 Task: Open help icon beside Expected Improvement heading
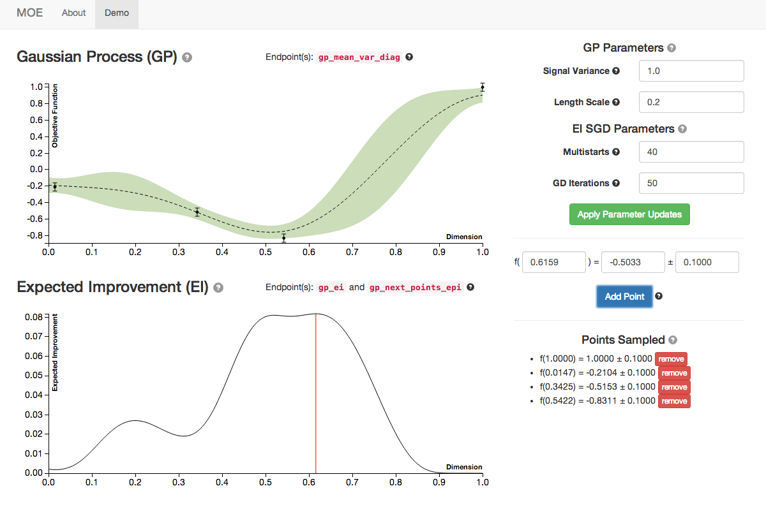(218, 288)
